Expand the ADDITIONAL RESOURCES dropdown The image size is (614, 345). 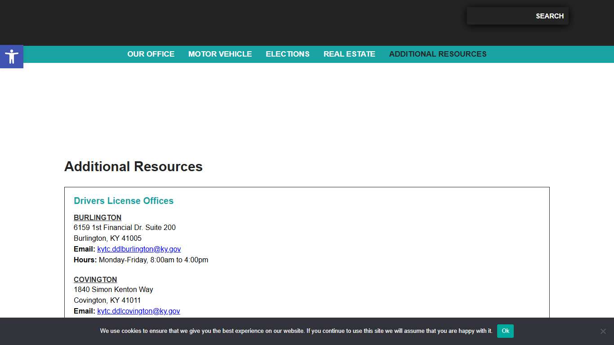tap(437, 54)
